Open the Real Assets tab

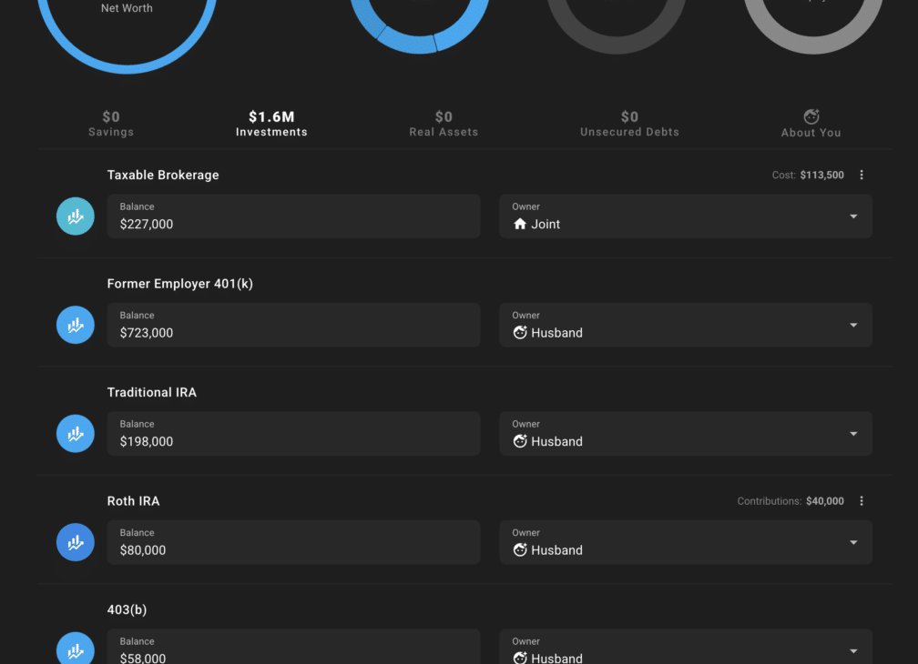point(444,124)
